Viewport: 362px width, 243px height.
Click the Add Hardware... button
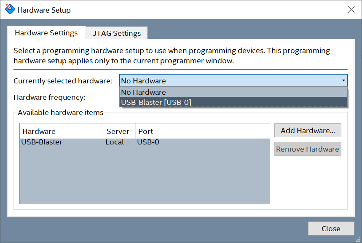[308, 131]
